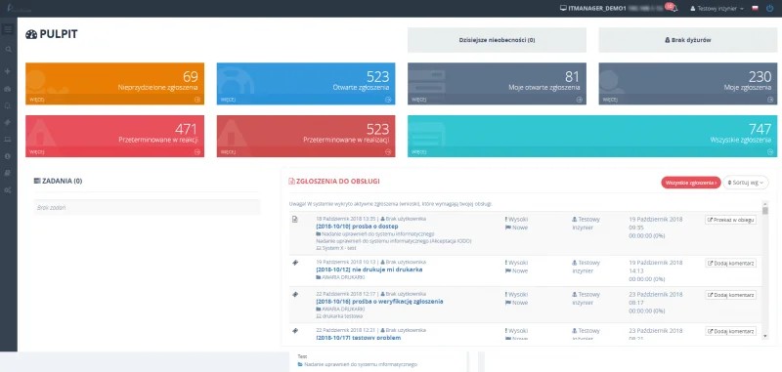Screen dimensions: 782x372
Task: Click 'AWARIA DRUKARKI' under 'nie drukuje mi drukarka'
Action: (340, 277)
